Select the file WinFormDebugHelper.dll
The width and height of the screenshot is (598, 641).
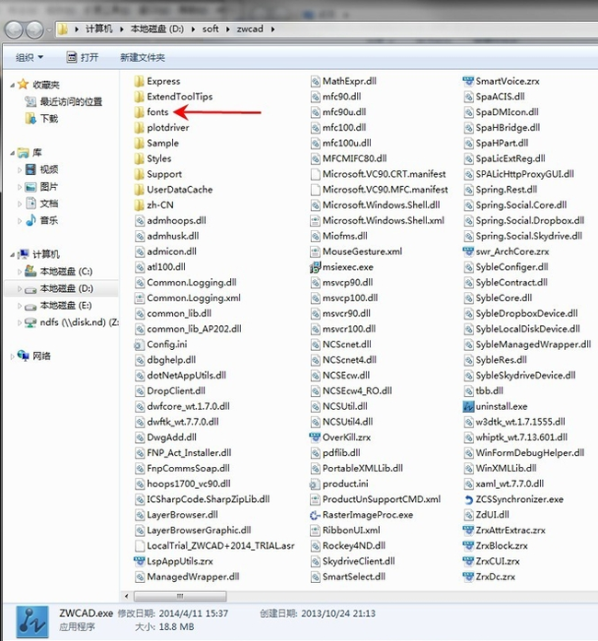523,453
